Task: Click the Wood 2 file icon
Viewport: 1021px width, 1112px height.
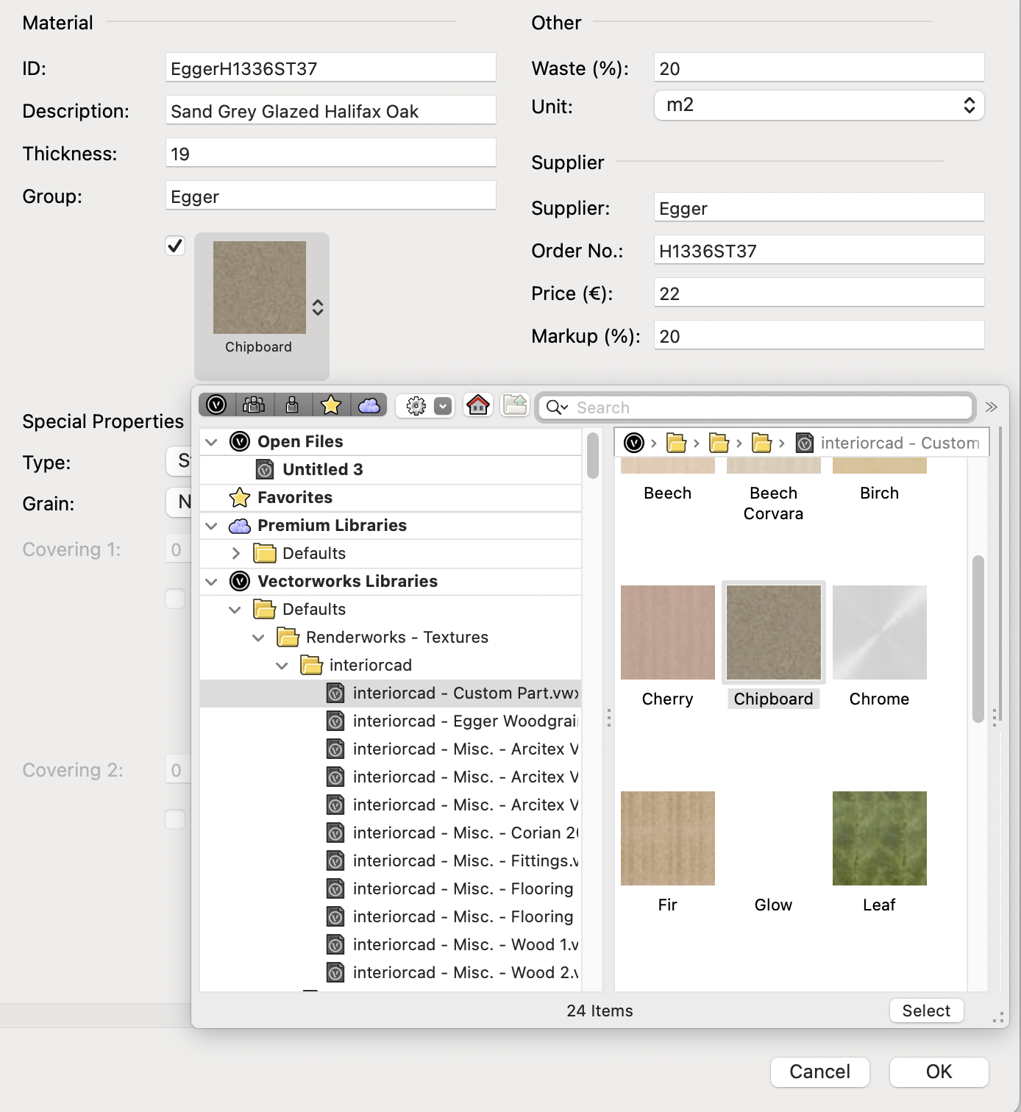Action: (x=335, y=973)
